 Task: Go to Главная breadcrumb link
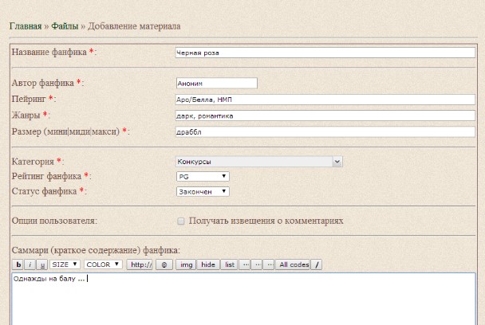tap(26, 26)
